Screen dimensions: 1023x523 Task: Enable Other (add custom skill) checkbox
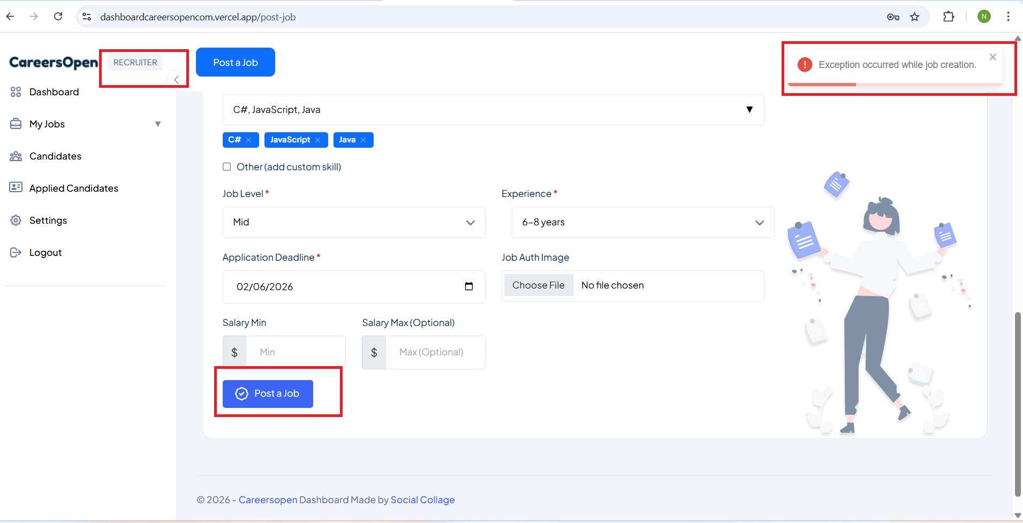[x=227, y=167]
